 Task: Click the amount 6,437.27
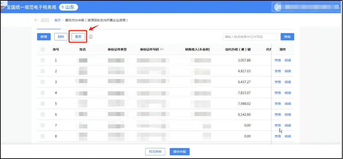(244, 82)
